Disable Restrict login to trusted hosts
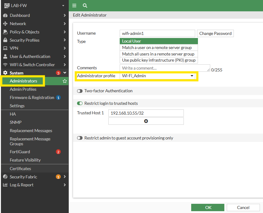The image size is (263, 213). pyautogui.click(x=80, y=103)
